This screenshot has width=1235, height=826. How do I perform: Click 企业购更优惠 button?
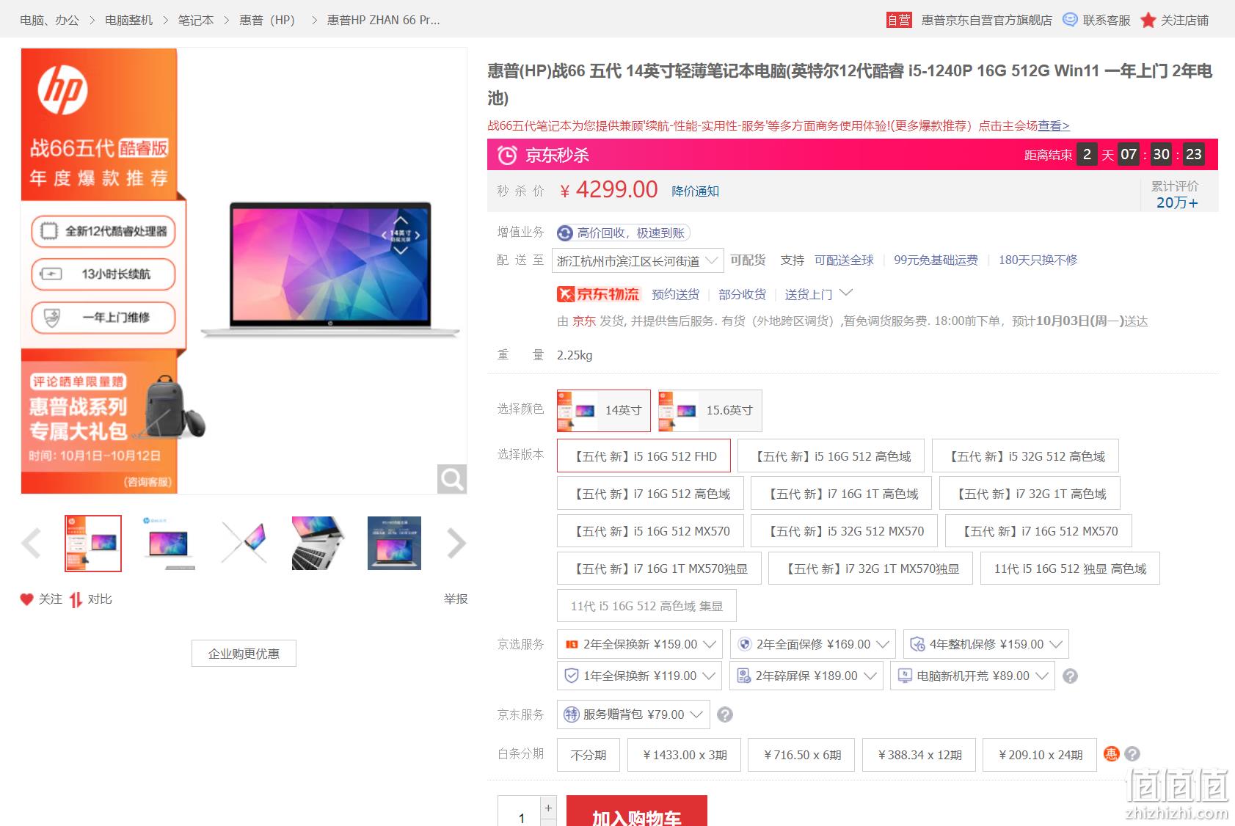(244, 653)
